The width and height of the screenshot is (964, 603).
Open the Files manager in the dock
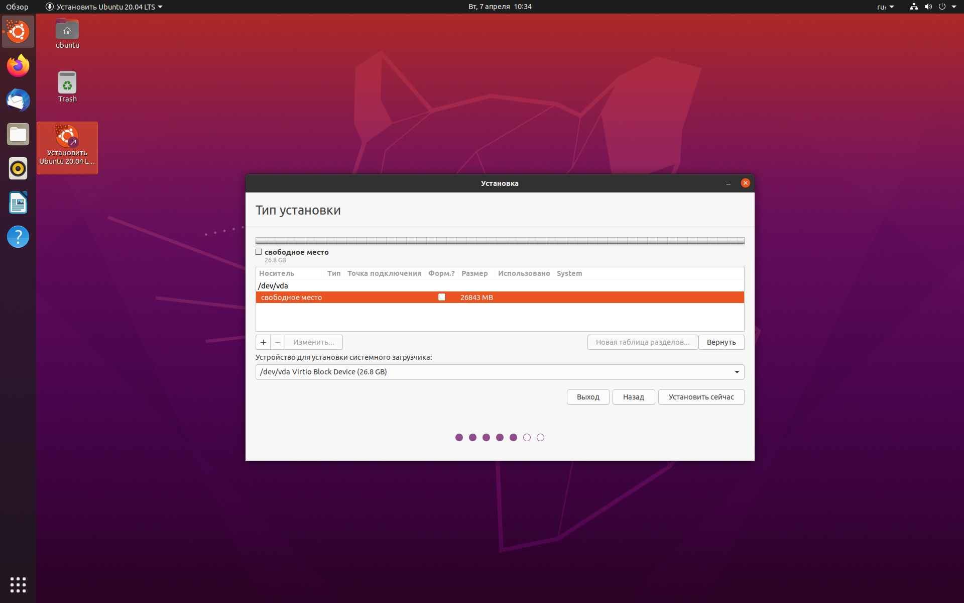pyautogui.click(x=18, y=134)
